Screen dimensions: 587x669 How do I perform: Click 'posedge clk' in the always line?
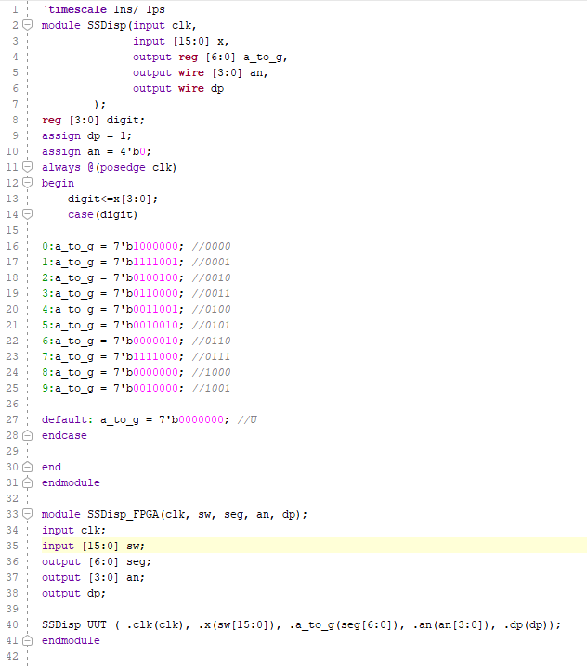(x=137, y=167)
